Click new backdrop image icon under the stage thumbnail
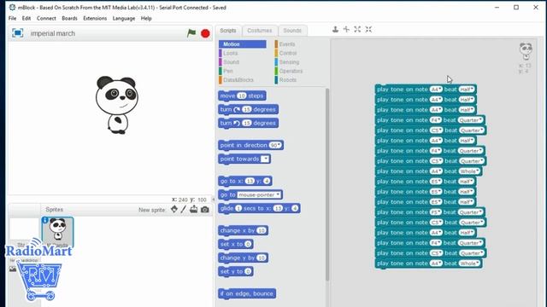Viewport: 547px width, 307px height. (13, 269)
